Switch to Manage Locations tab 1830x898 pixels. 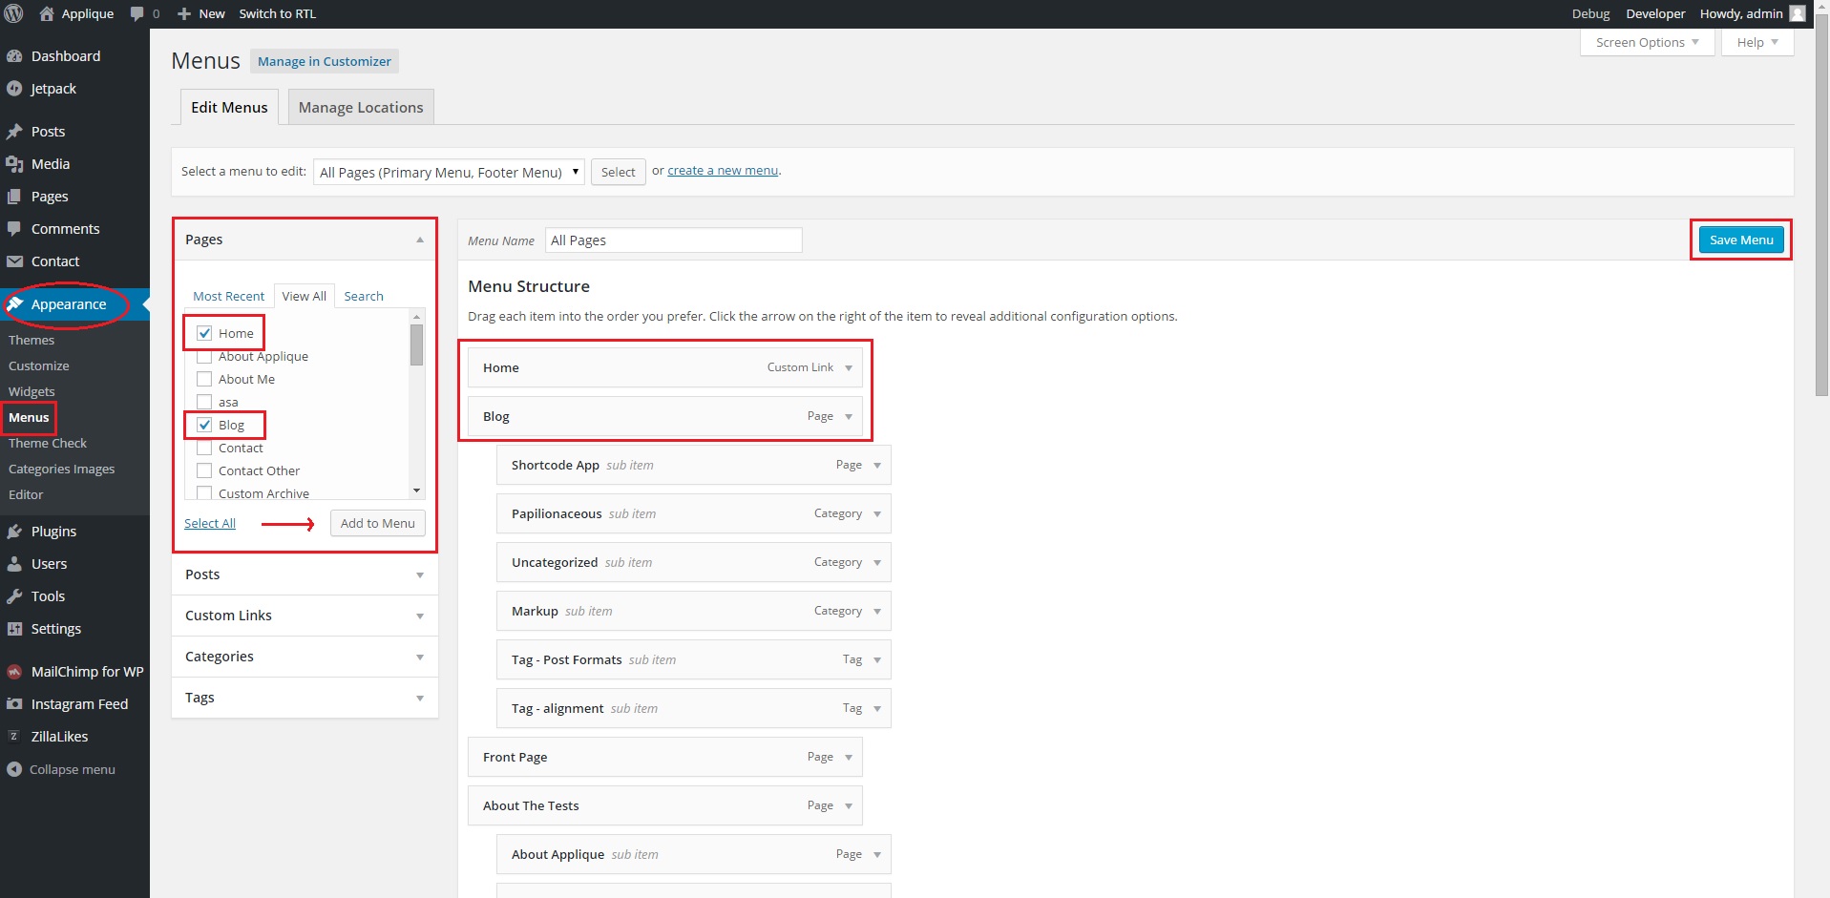tap(360, 108)
